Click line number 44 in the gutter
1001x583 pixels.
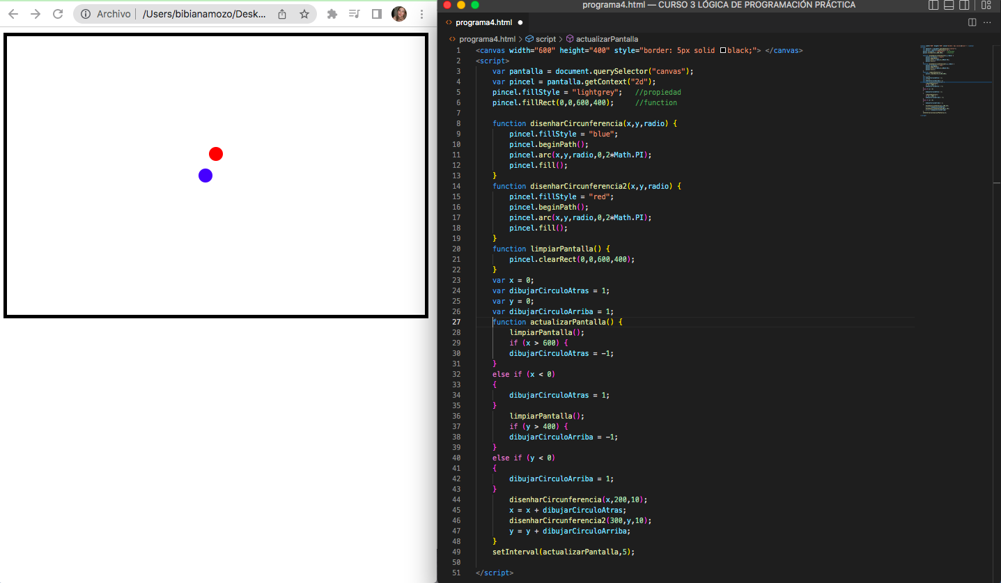click(x=456, y=499)
